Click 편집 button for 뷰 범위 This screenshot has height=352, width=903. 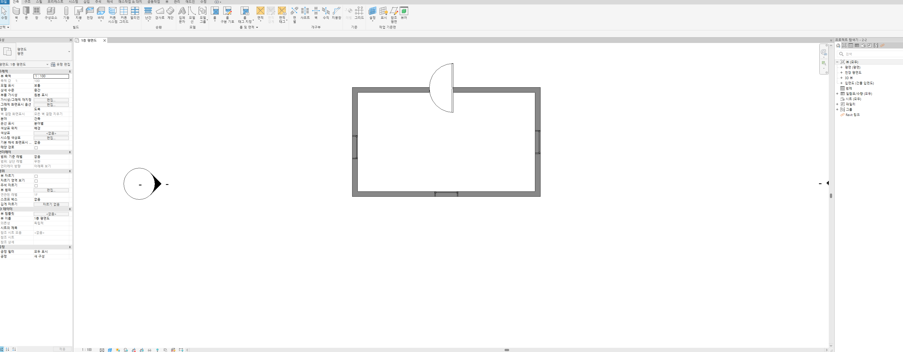point(51,190)
